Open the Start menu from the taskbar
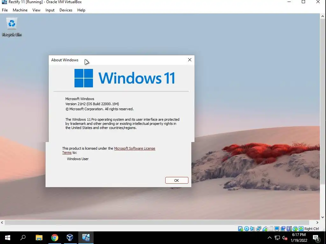Viewport: 326px width, 244px height. [x=8, y=238]
